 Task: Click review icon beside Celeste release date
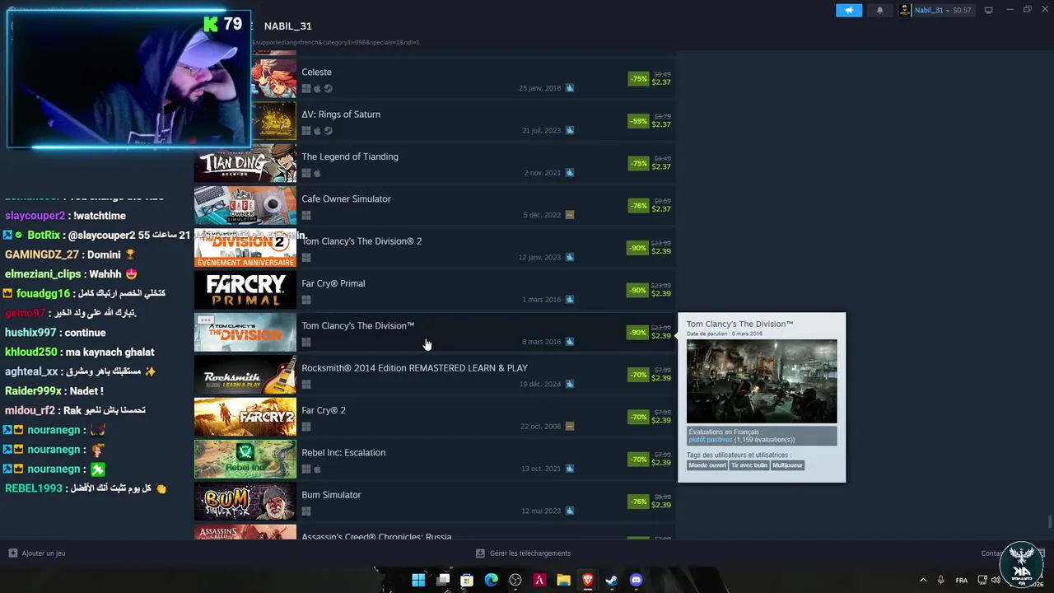point(569,88)
